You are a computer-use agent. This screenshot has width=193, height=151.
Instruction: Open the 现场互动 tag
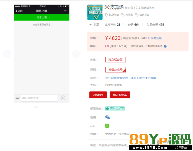(112, 15)
